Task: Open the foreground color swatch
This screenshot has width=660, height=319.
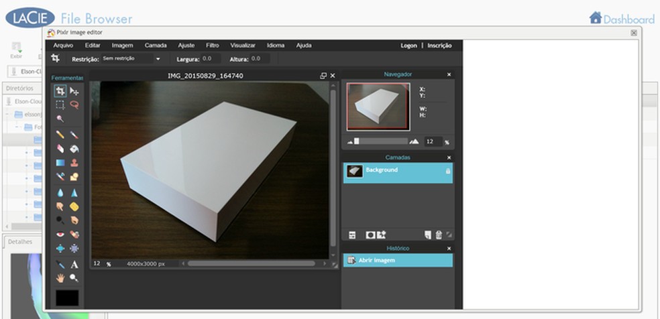Action: 67,298
